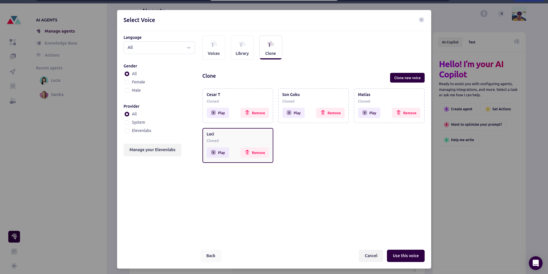Play the Son Goku cloned voice
Viewport: 548px width, 274px height.
pos(293,113)
